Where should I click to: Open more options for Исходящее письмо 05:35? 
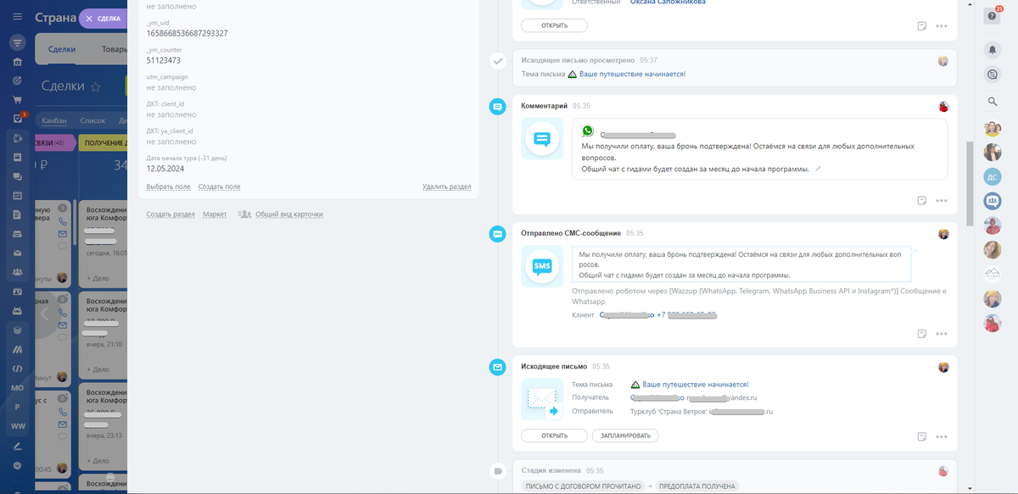point(941,436)
